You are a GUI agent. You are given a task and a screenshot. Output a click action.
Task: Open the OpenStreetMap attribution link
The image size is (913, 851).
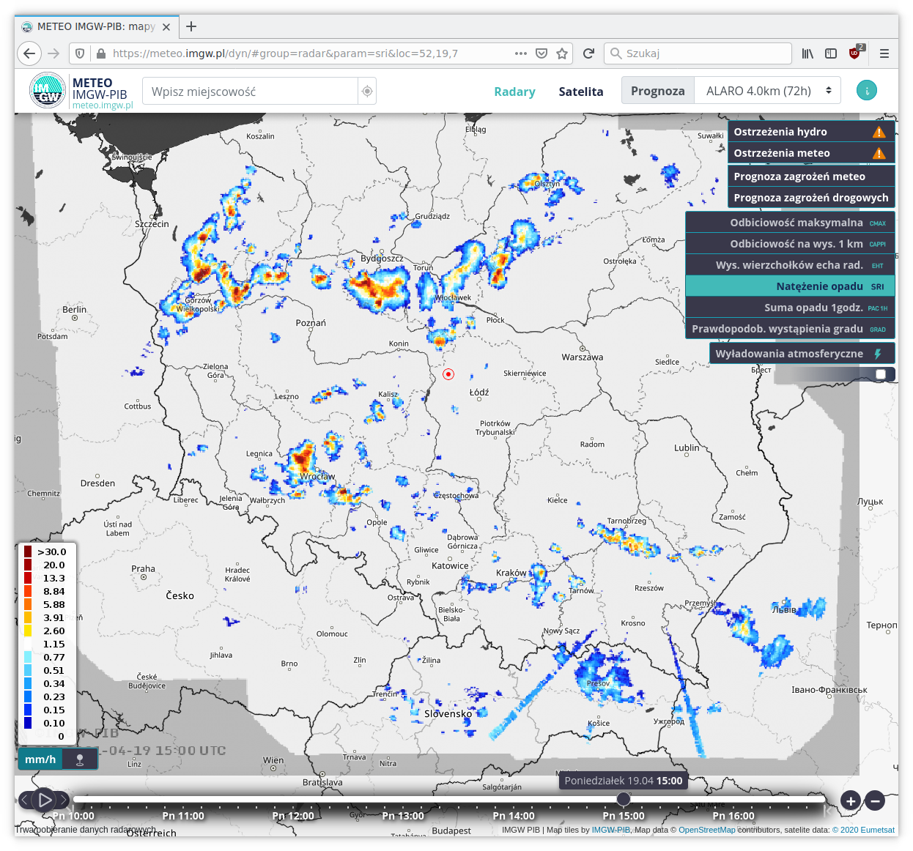coord(706,830)
